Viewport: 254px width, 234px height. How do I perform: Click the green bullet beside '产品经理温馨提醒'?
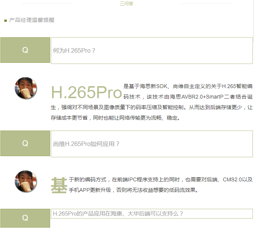click(6, 21)
